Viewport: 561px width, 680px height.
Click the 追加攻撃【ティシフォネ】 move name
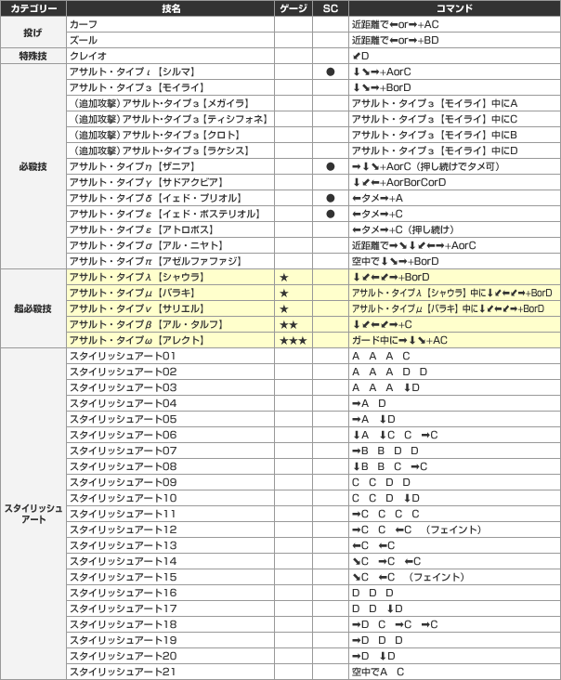pos(169,119)
